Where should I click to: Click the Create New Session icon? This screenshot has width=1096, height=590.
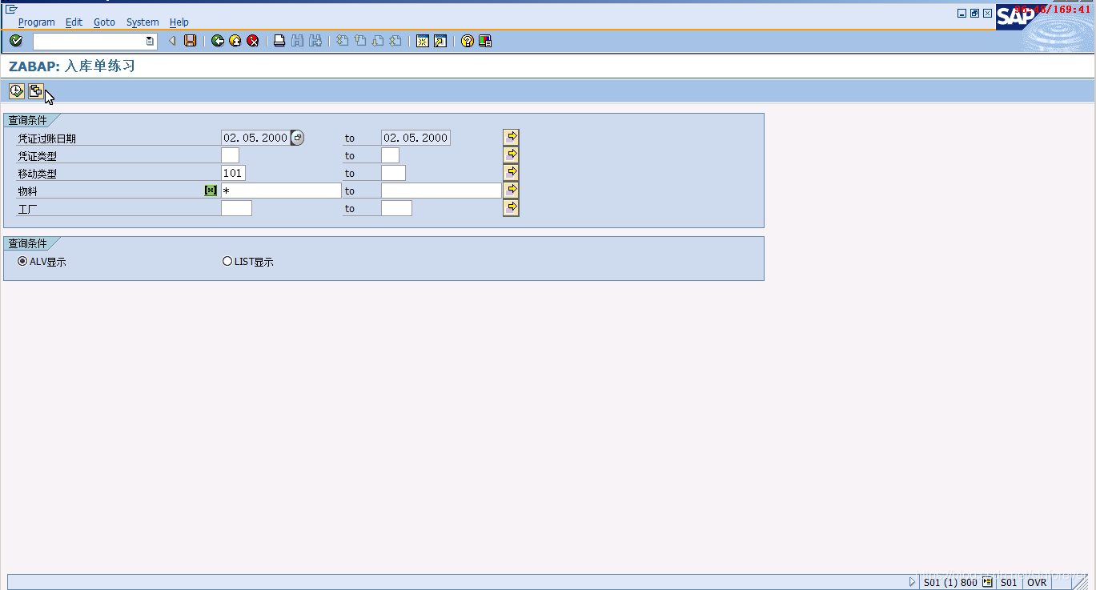coord(422,41)
